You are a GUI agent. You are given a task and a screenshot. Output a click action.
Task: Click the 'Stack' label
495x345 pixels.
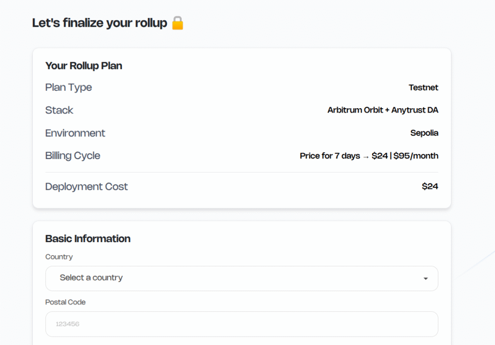point(59,110)
